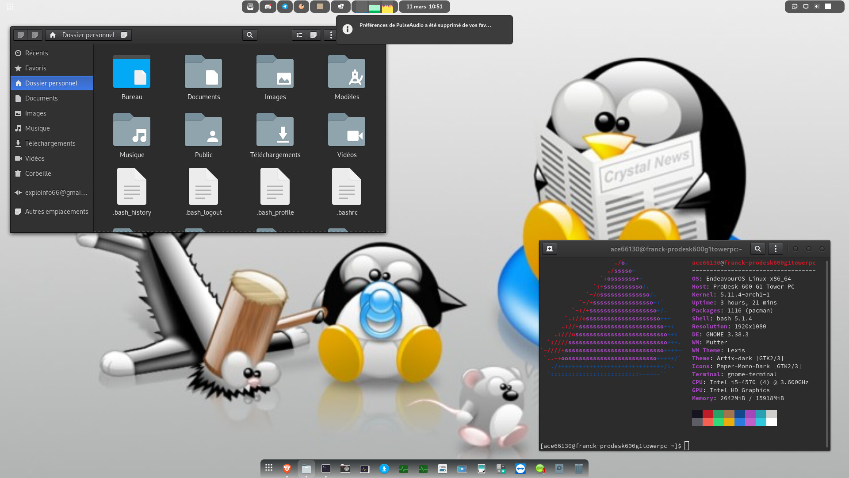Image resolution: width=849 pixels, height=478 pixels.
Task: Open a new terminal tab button
Action: (x=550, y=249)
